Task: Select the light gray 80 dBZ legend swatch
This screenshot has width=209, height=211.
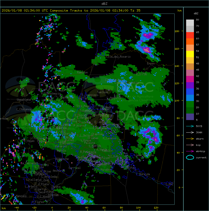Action: coord(190,23)
